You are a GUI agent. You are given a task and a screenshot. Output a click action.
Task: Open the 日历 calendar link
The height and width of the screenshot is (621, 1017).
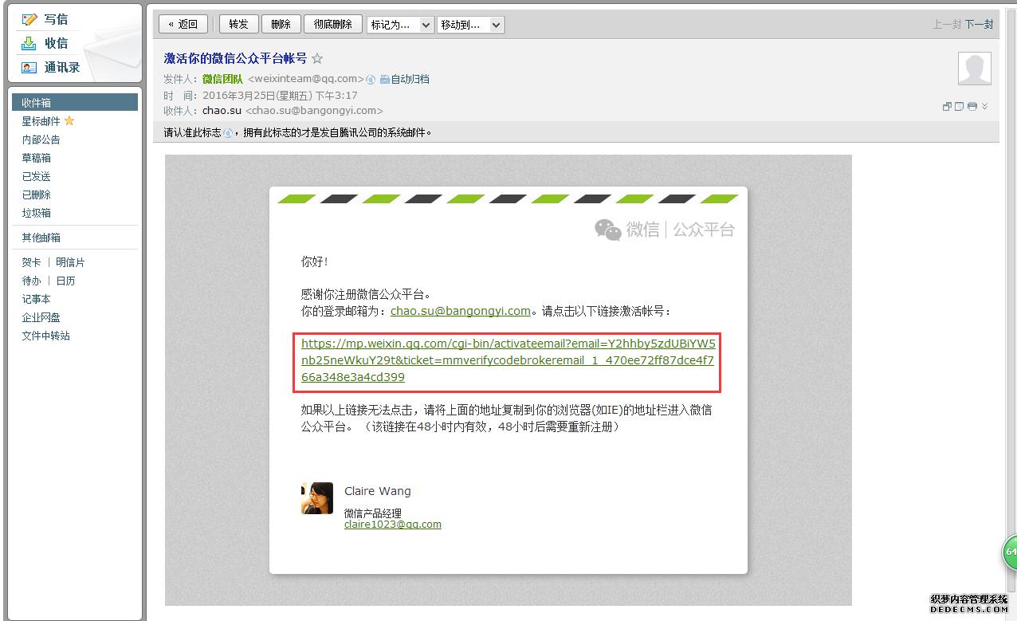tap(65, 281)
